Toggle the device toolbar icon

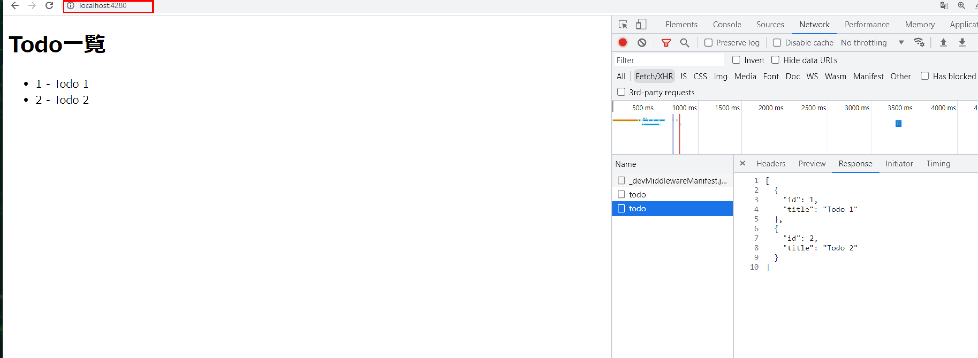[641, 25]
